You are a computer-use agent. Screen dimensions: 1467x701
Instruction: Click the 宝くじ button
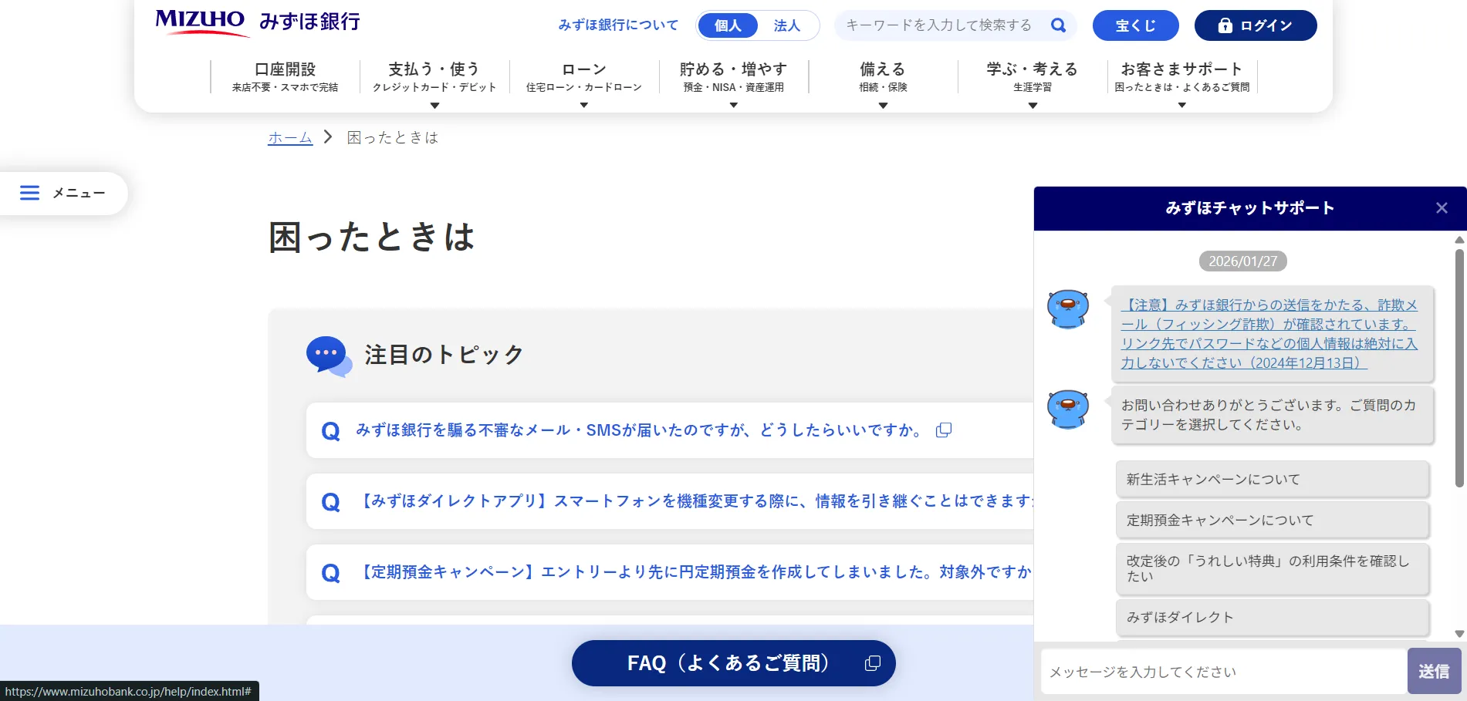point(1135,25)
